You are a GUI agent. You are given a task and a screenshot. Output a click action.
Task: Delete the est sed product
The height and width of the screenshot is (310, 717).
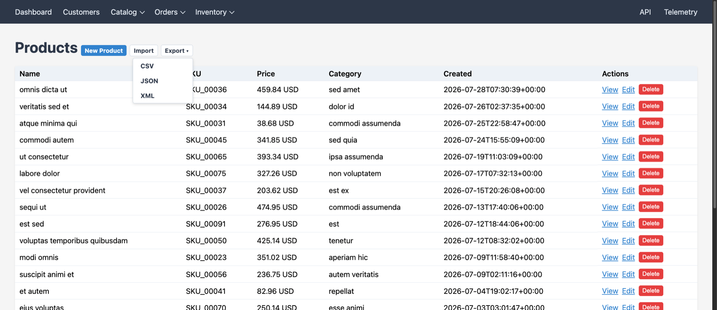click(651, 224)
